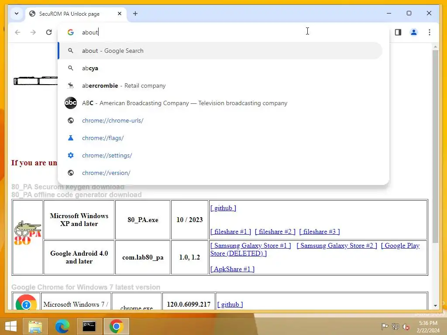Screen dimensions: 447x335
Task: Open the chrome://settings/ suggestion
Action: pos(220,155)
